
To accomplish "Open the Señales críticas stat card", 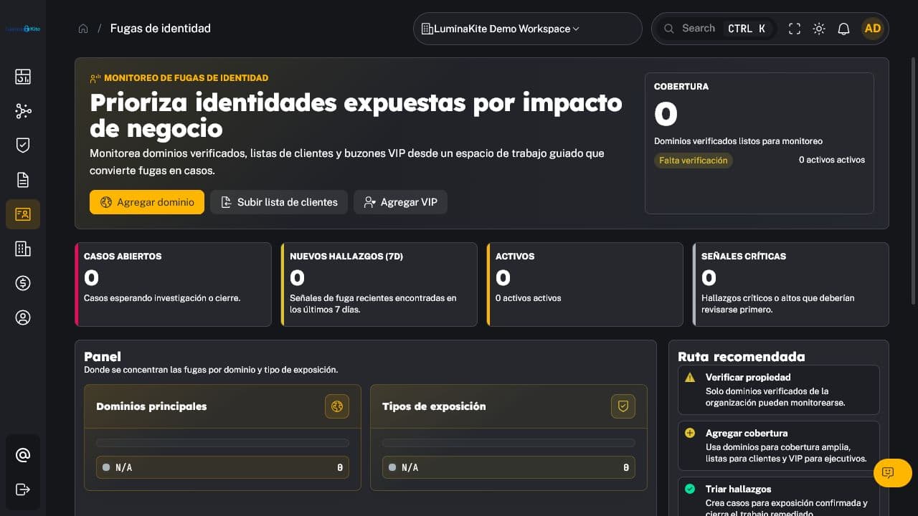I will [790, 285].
